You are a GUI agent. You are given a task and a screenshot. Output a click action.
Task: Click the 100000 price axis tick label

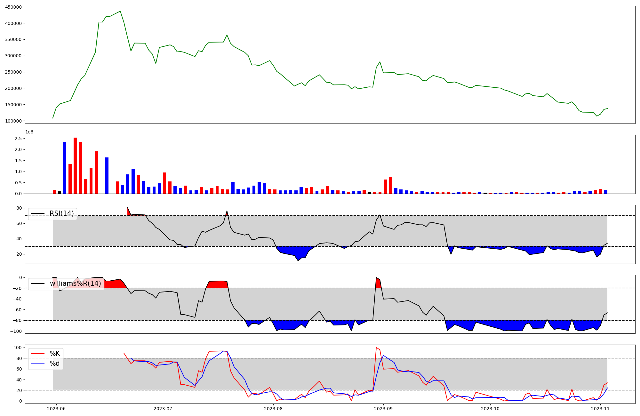tap(14, 121)
